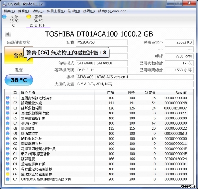
Task: Click the blue status icon for attribute 05
Action: point(7,118)
